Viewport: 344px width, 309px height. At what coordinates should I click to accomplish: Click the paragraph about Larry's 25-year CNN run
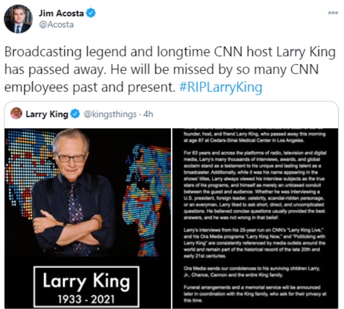(254, 243)
